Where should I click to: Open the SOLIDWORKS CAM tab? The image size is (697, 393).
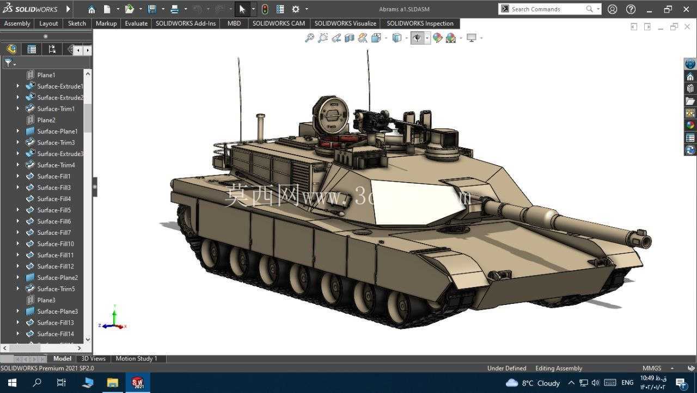point(279,23)
